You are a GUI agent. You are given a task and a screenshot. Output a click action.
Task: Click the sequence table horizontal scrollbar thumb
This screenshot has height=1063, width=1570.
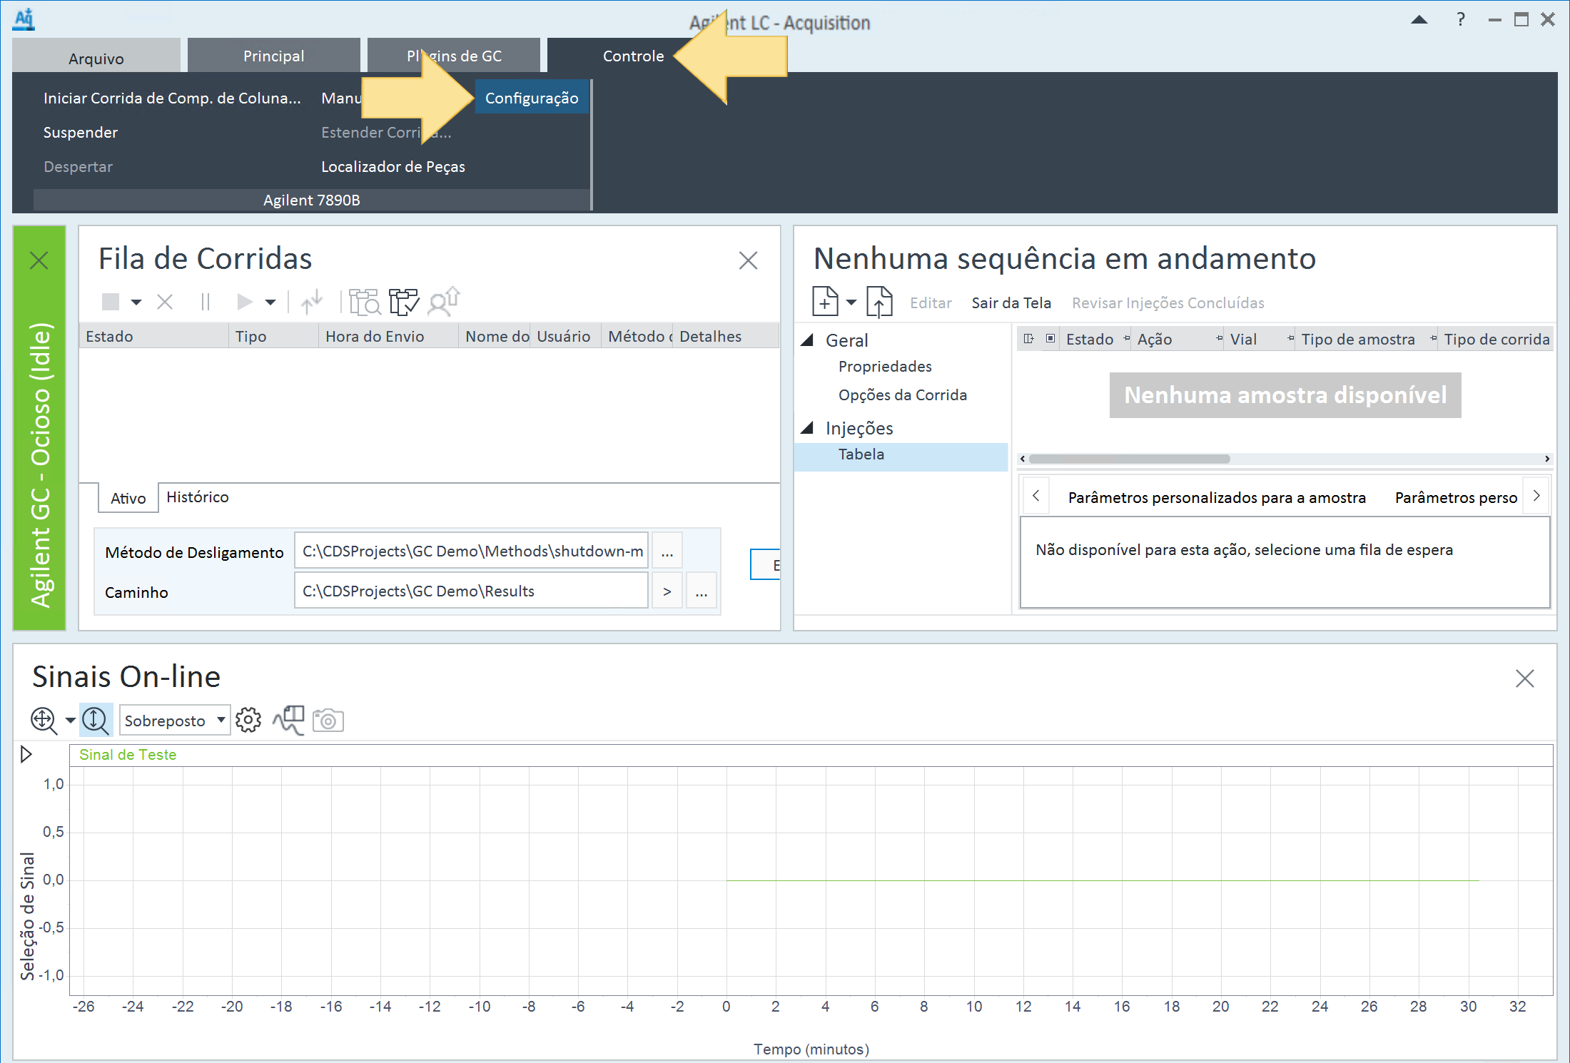(x=1130, y=459)
